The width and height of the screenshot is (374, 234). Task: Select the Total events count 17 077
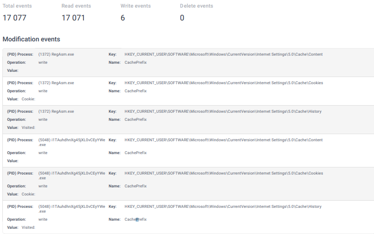(14, 18)
